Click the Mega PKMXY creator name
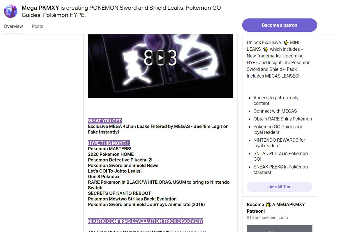The width and height of the screenshot is (337, 232). click(x=40, y=8)
